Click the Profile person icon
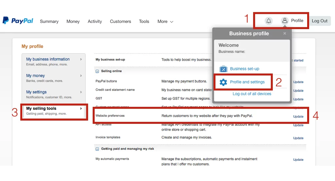Viewport: 335px width, 181px height. click(285, 21)
